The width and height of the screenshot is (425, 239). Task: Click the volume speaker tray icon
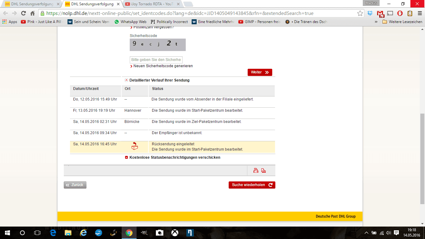[x=388, y=233]
